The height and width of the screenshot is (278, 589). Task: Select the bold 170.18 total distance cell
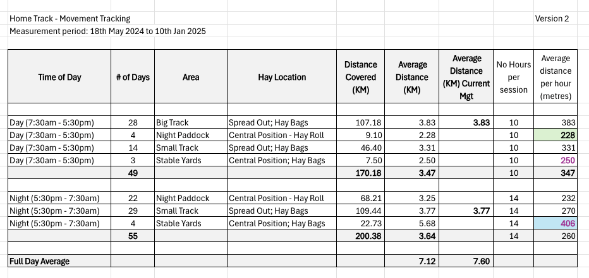[361, 173]
